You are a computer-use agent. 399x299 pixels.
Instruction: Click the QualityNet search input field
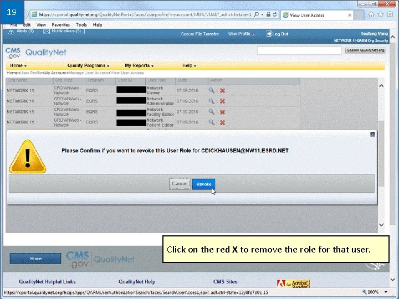tap(299, 50)
